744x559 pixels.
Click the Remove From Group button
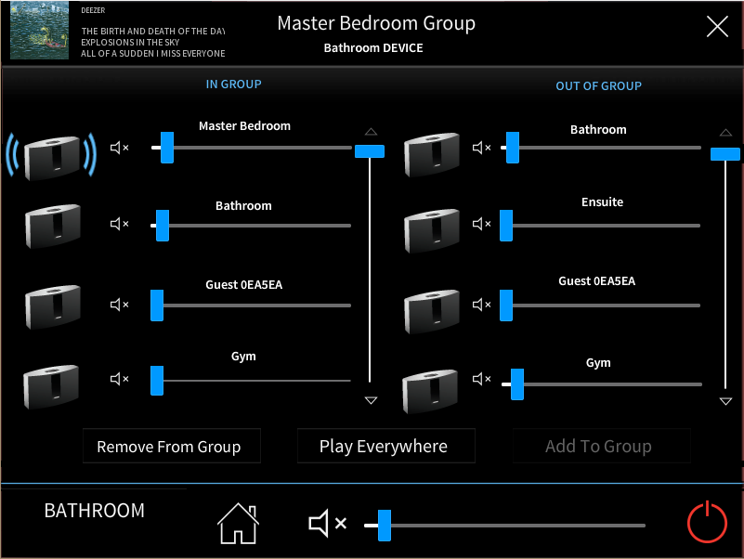171,447
